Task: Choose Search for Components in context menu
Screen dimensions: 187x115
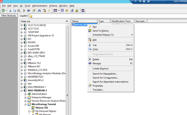Action: [111, 78]
